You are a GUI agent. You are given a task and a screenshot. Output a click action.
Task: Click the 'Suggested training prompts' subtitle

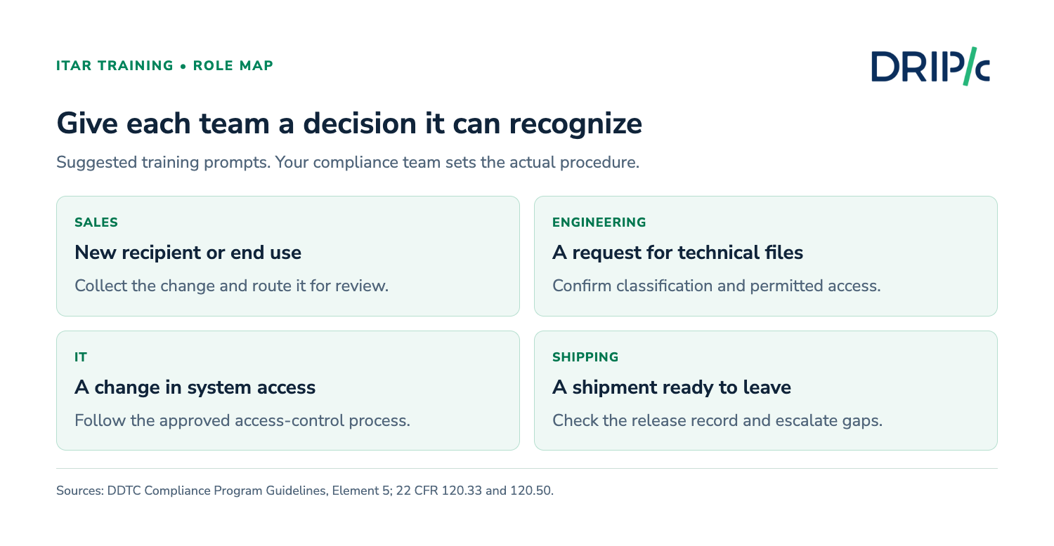pyautogui.click(x=348, y=163)
